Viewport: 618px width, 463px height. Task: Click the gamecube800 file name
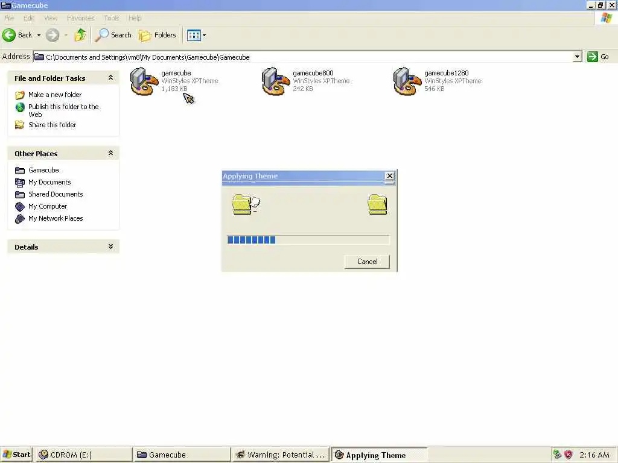click(x=313, y=73)
